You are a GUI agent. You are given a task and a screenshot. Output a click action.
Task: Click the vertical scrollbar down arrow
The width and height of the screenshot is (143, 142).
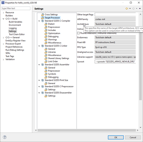(x=140, y=127)
